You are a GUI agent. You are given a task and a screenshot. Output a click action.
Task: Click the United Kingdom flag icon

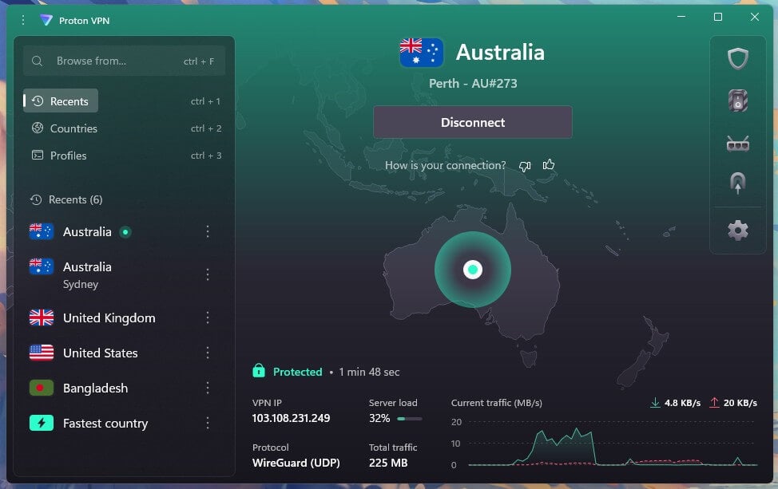(x=42, y=317)
